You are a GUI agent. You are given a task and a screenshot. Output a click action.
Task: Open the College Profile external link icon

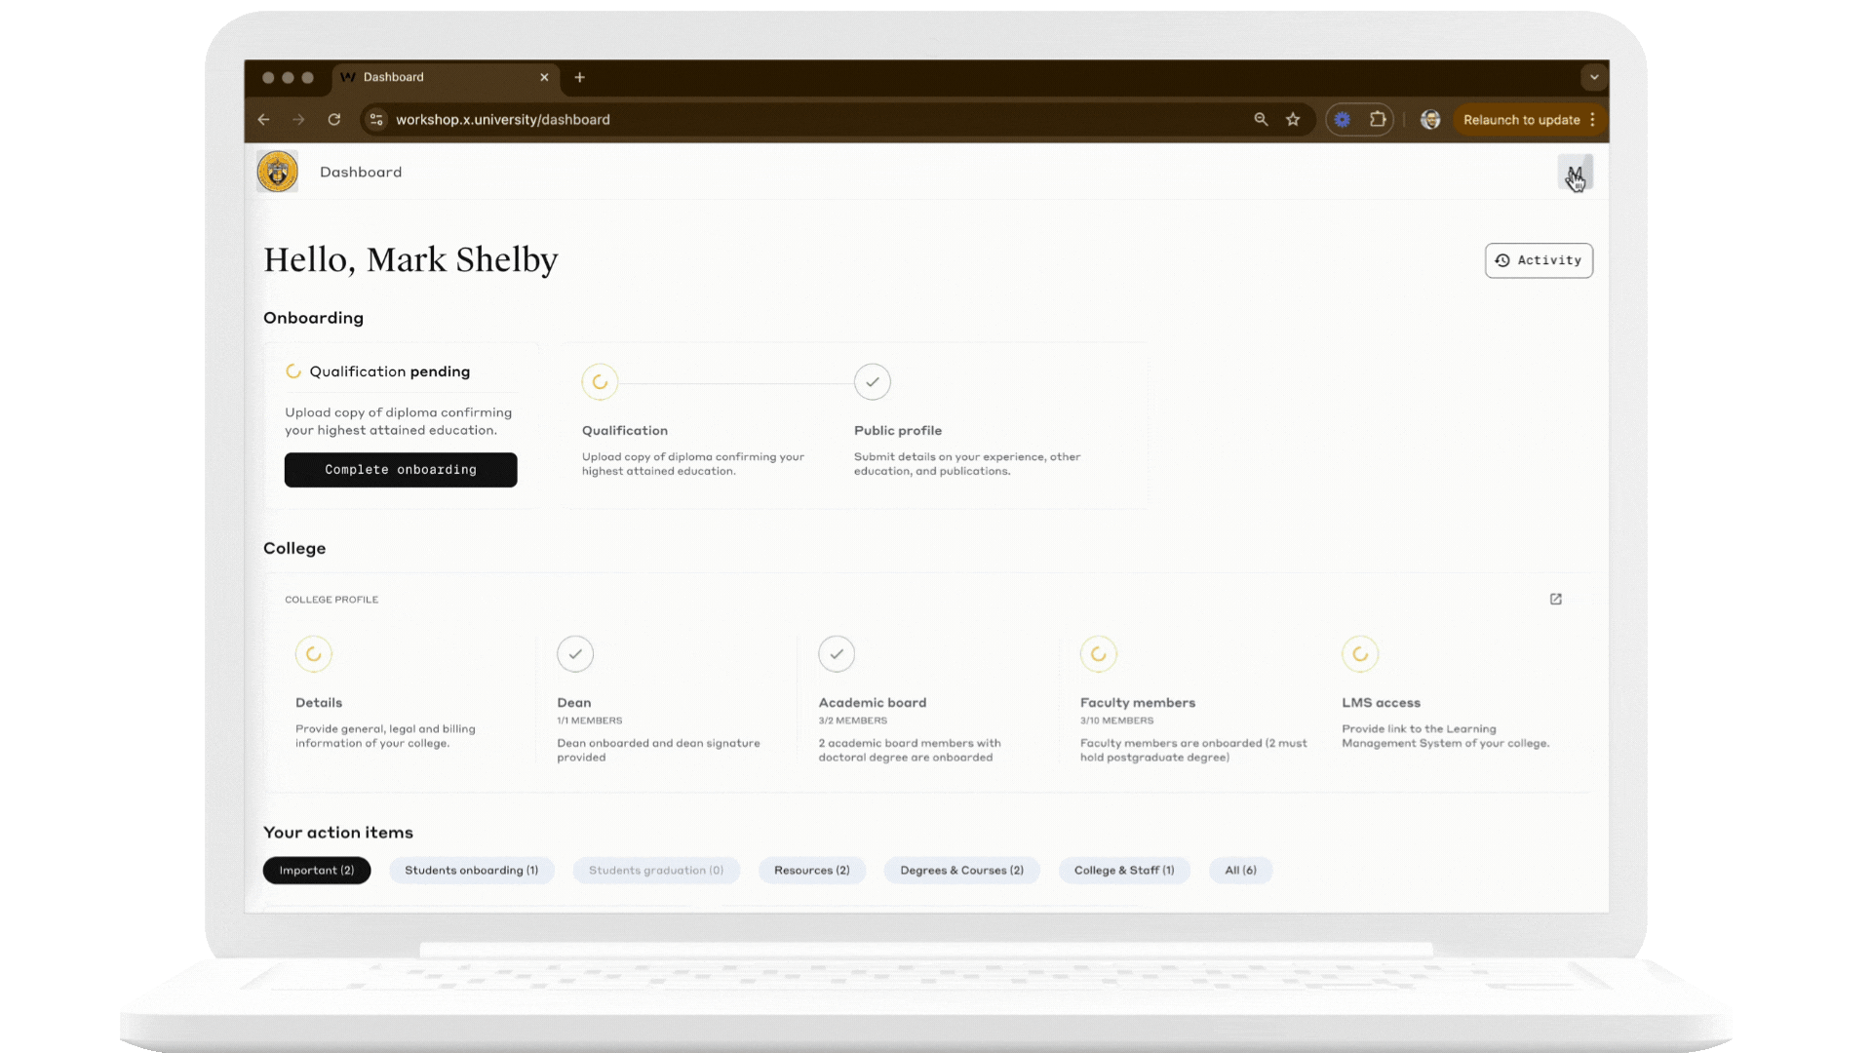click(1556, 599)
